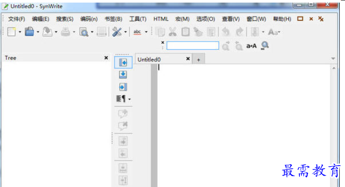This screenshot has width=345, height=187.
Task: Click the uncomment lines icon
Action: click(123, 125)
